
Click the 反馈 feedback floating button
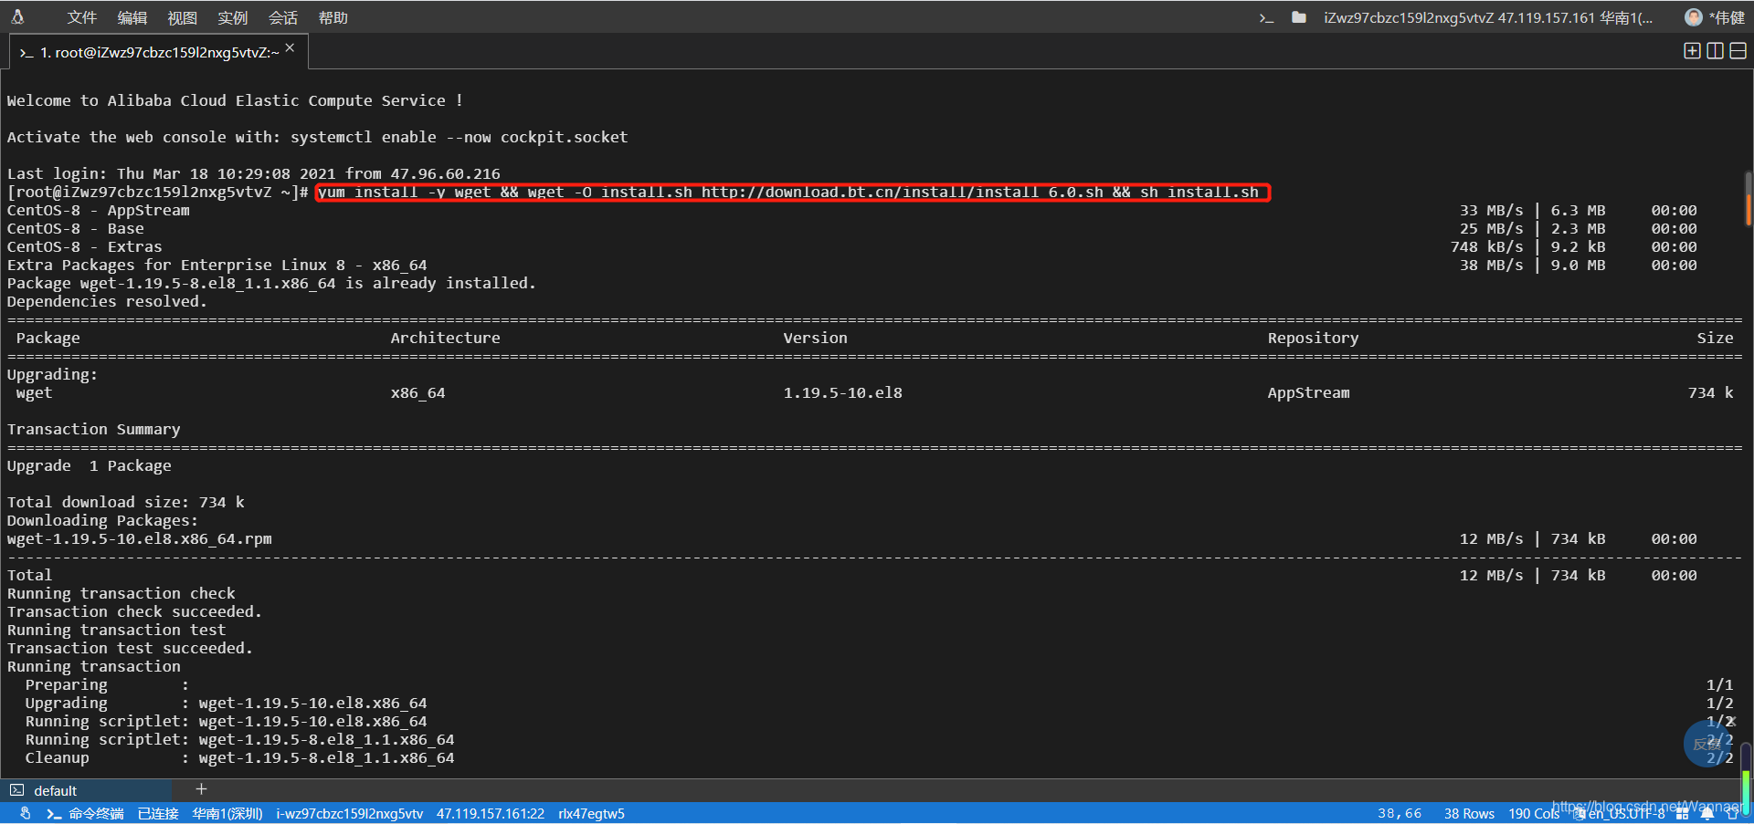tap(1707, 744)
